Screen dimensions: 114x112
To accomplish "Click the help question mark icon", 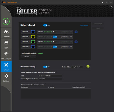I will click(x=111, y=7).
